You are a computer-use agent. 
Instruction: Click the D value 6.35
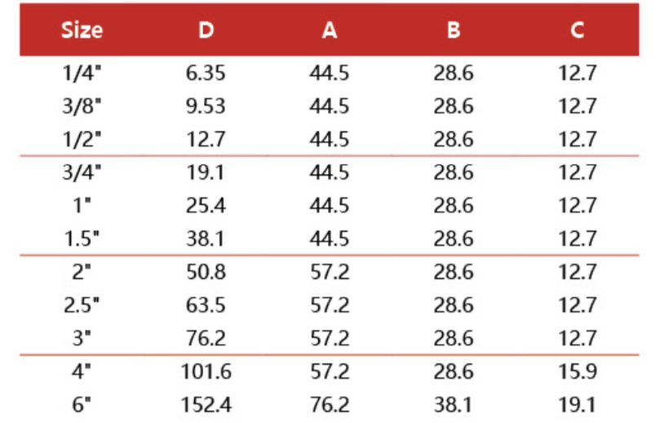click(206, 73)
